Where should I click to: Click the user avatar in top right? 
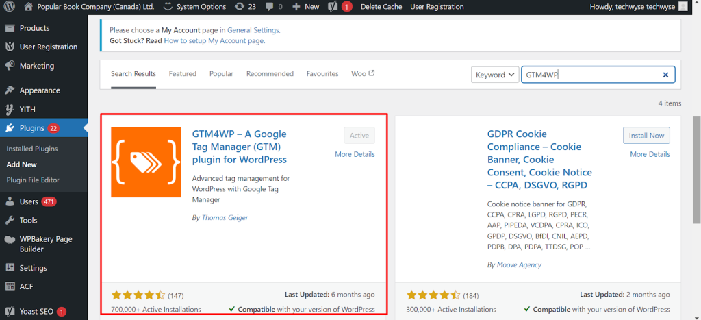click(681, 7)
